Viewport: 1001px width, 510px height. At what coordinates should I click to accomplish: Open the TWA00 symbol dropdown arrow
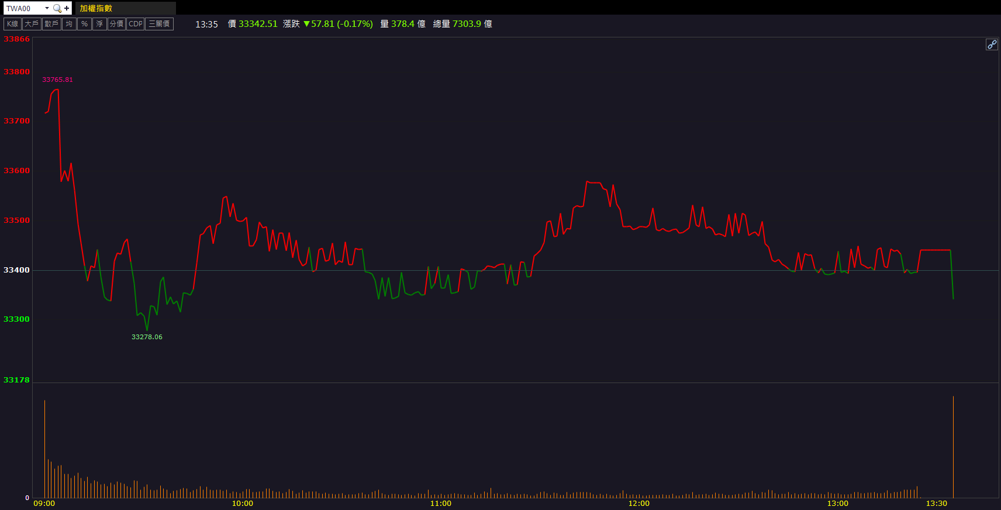click(x=47, y=8)
